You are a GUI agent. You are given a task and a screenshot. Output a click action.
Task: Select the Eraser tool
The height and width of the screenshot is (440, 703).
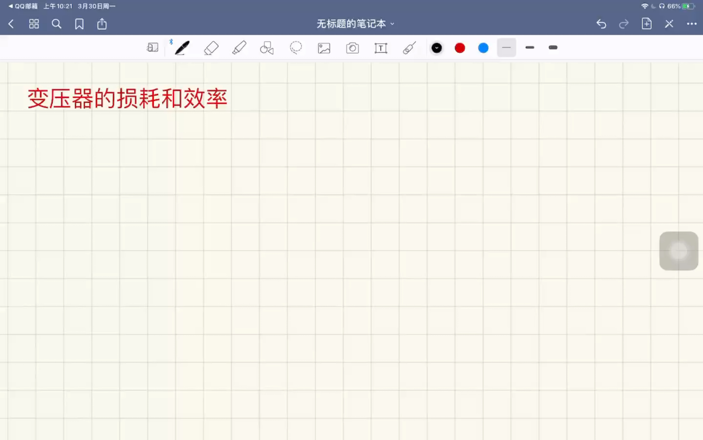tap(211, 48)
